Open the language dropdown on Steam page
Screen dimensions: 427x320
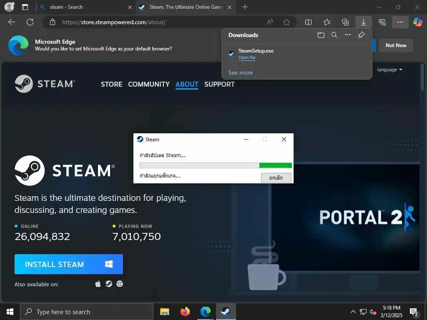click(390, 70)
